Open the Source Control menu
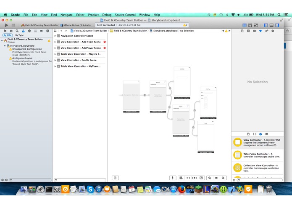Image resolution: width=292 pixels, height=208 pixels. pyautogui.click(x=125, y=15)
